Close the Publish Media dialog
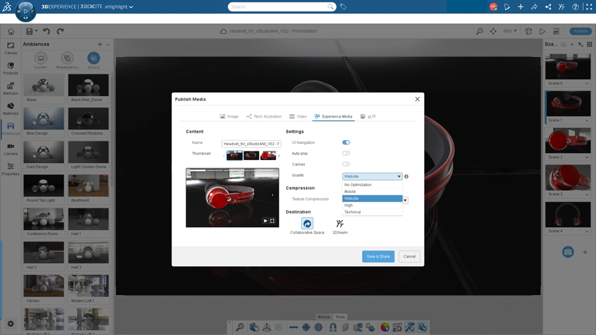 417,99
